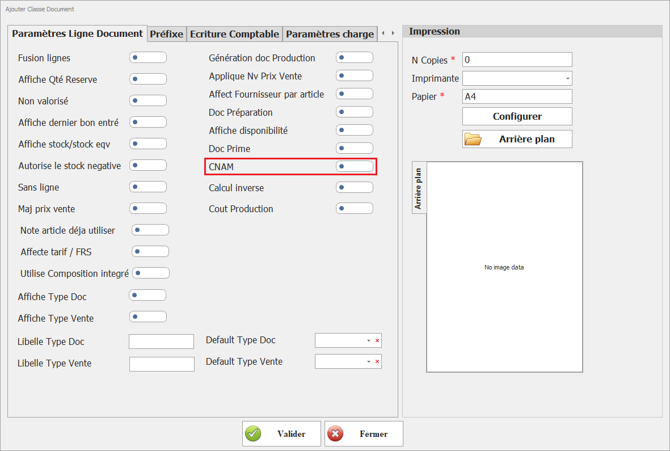The image size is (670, 451).
Task: Select Paramètres Ligne Document tab
Action: [77, 33]
